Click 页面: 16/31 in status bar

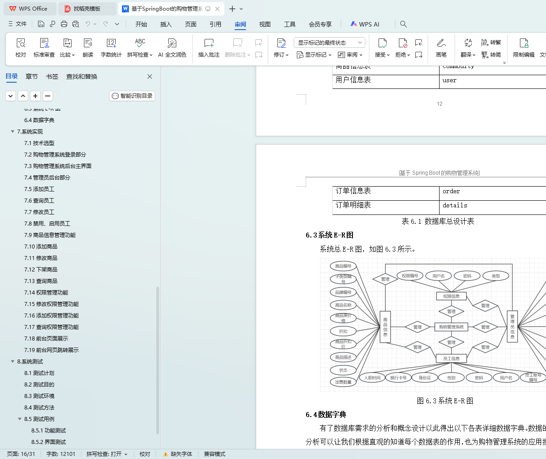coord(21,454)
